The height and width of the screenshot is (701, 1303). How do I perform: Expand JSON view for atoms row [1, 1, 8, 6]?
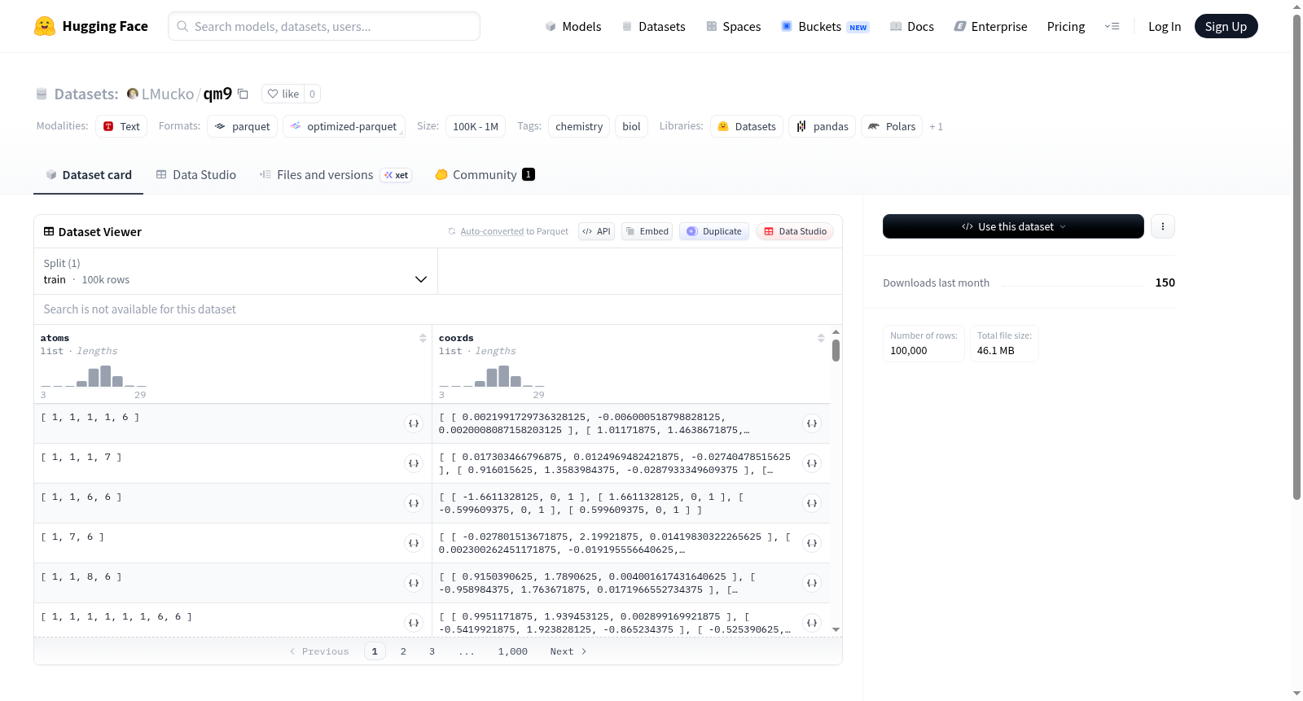[x=414, y=583]
